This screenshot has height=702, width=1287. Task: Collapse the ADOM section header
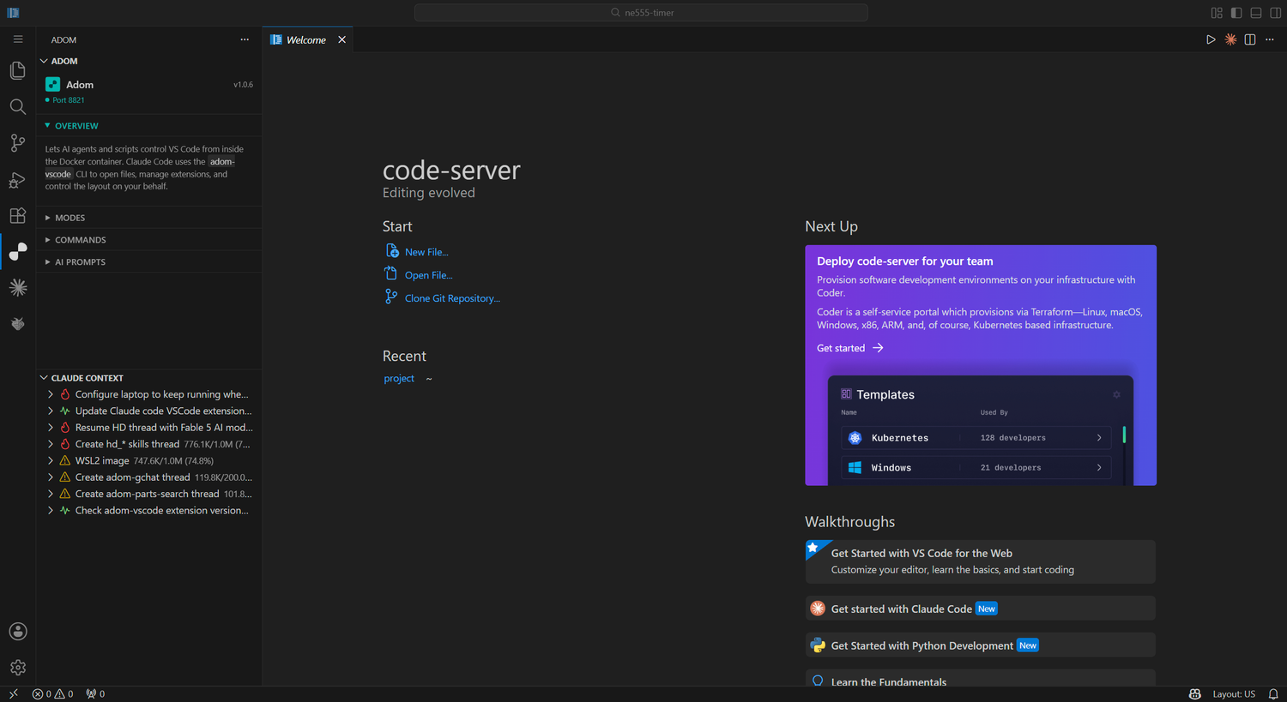tap(149, 61)
